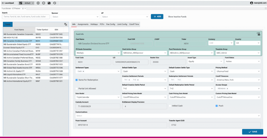Open FX Quote Convention Multiply dropdown
267x138 pixels.
(98, 53)
